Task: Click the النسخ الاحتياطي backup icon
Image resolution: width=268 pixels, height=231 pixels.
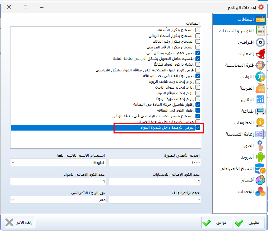Action: [260, 169]
